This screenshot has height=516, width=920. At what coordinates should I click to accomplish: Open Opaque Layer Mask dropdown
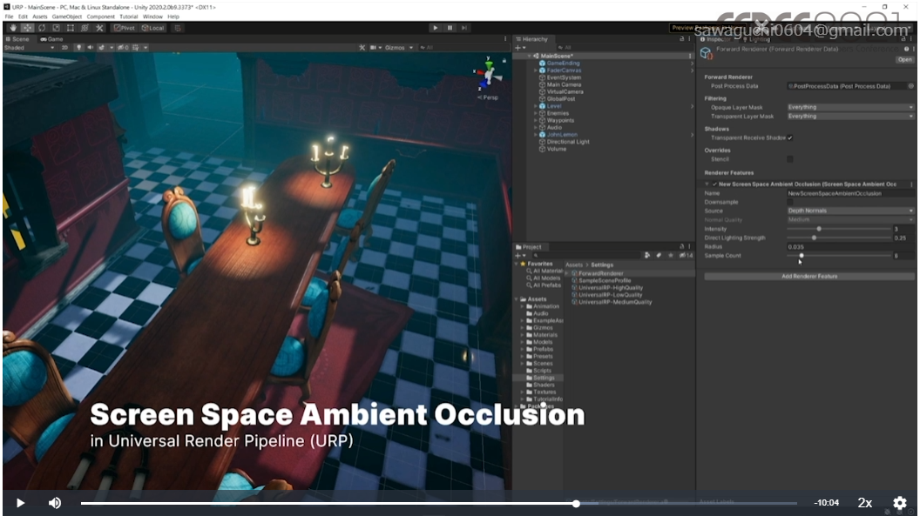coord(850,107)
